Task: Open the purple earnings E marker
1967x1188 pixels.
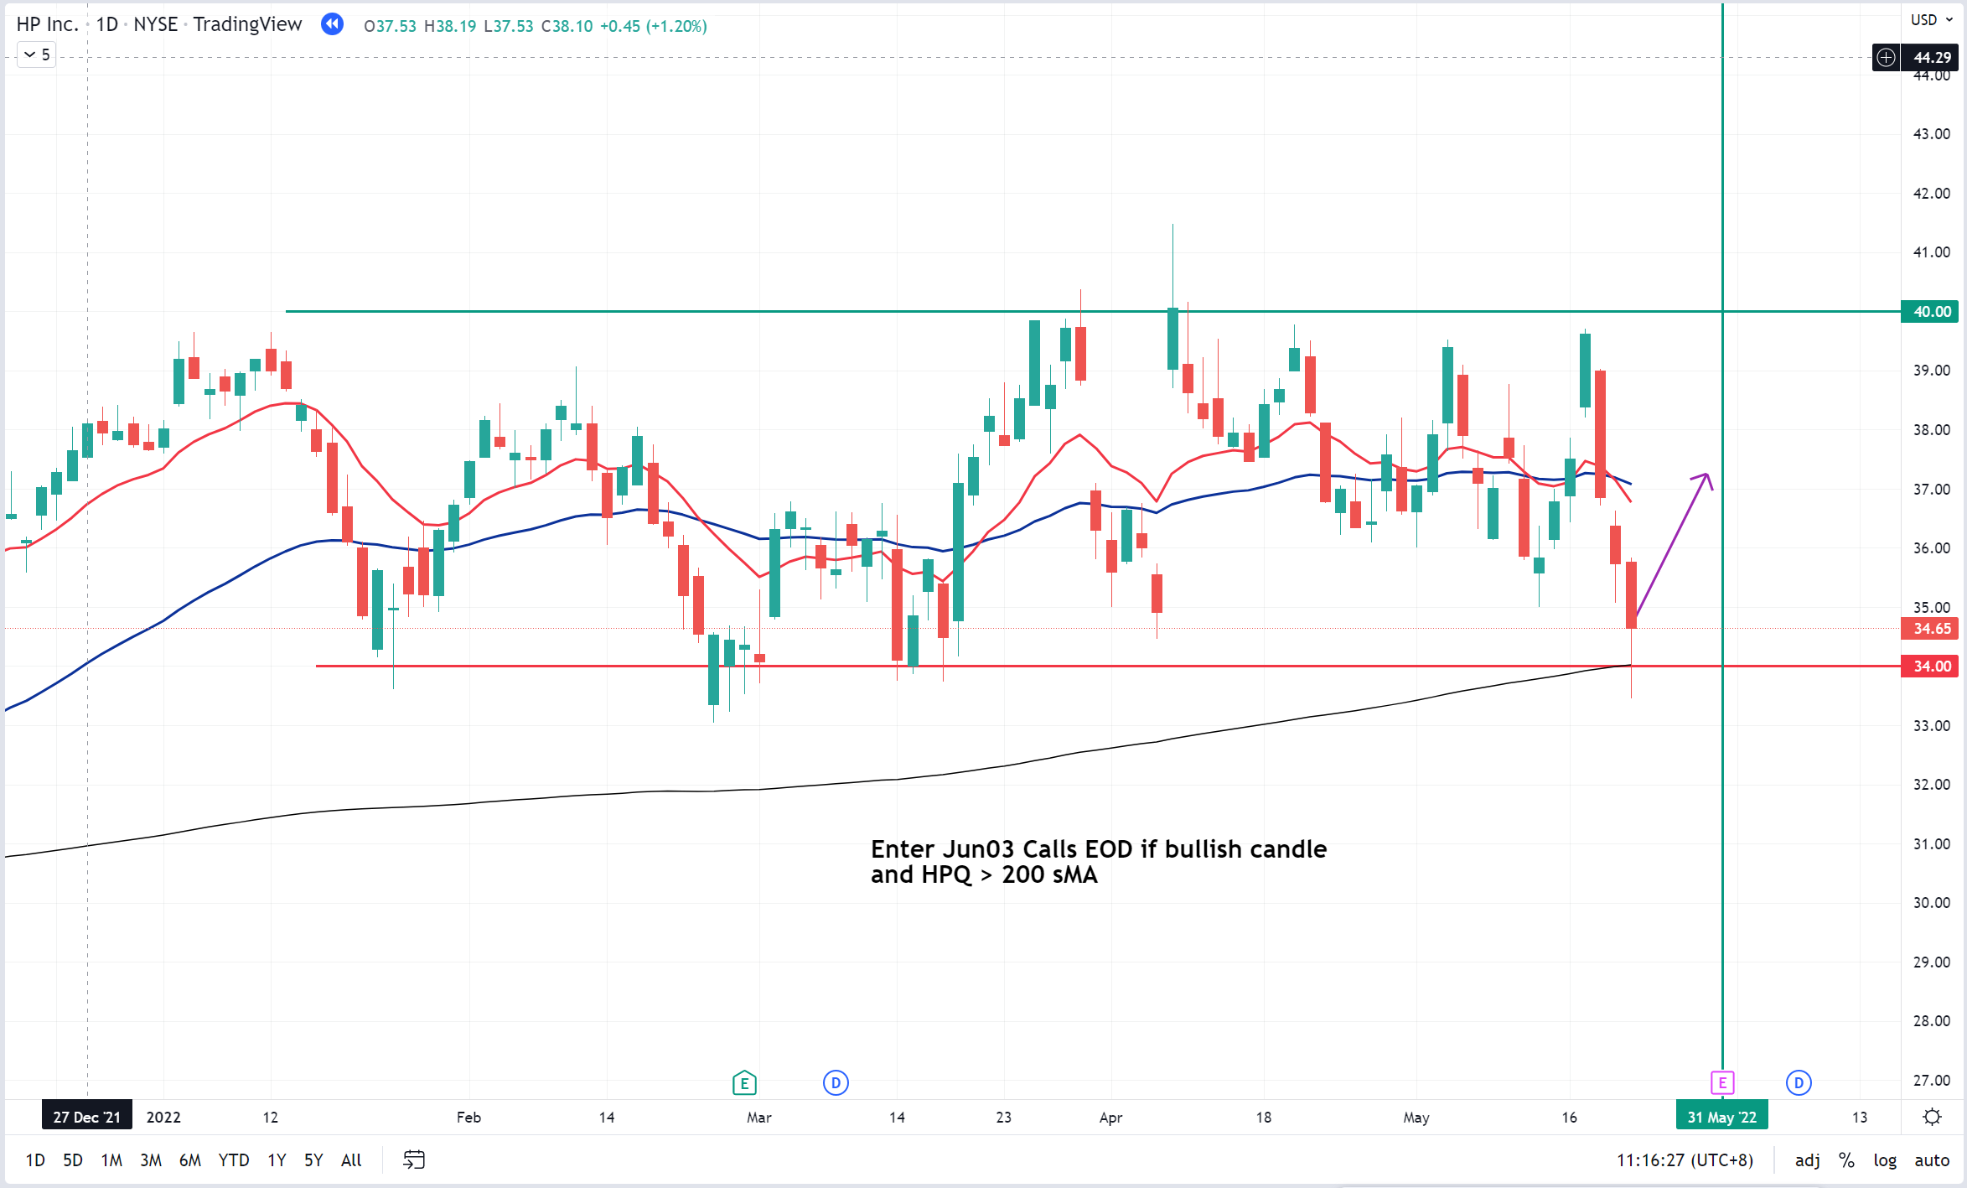Action: pos(1722,1083)
